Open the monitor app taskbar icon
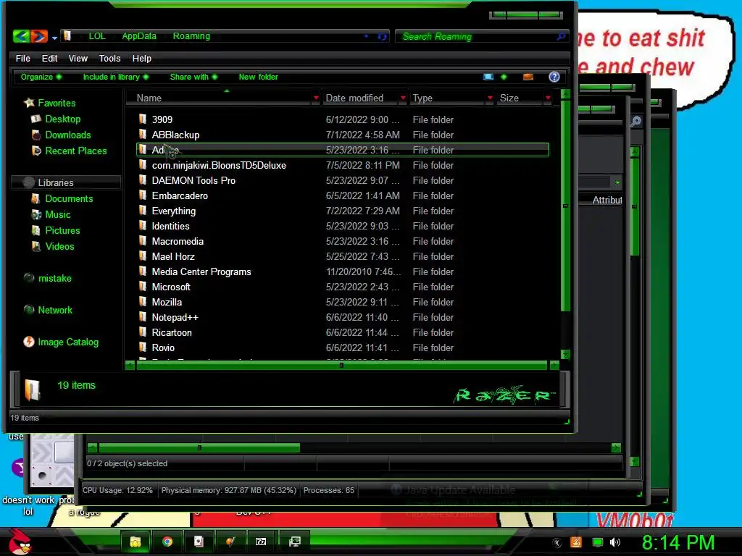The width and height of the screenshot is (742, 556). 294,542
